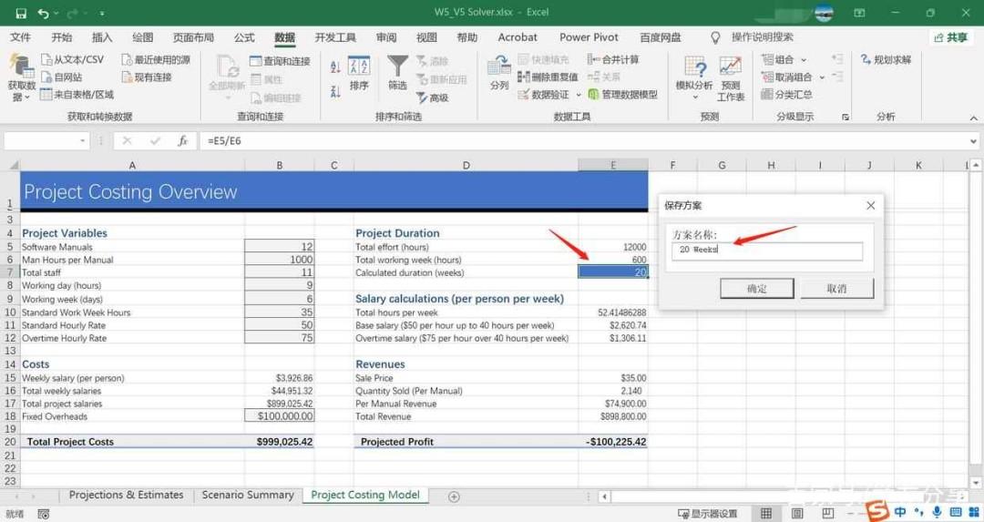Click in the scenario name field
Viewport: 984px width, 522px height.
tap(767, 251)
